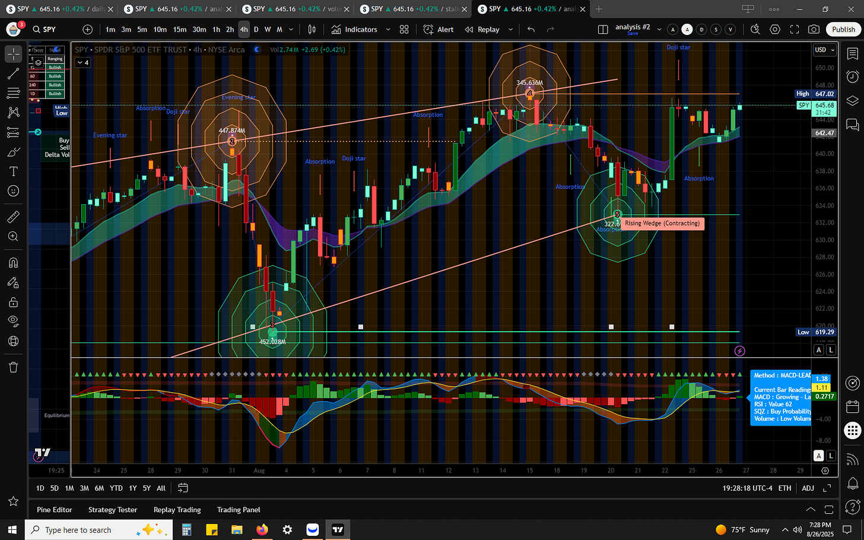Hide all drawings with eye icon
The height and width of the screenshot is (540, 864).
pyautogui.click(x=13, y=322)
